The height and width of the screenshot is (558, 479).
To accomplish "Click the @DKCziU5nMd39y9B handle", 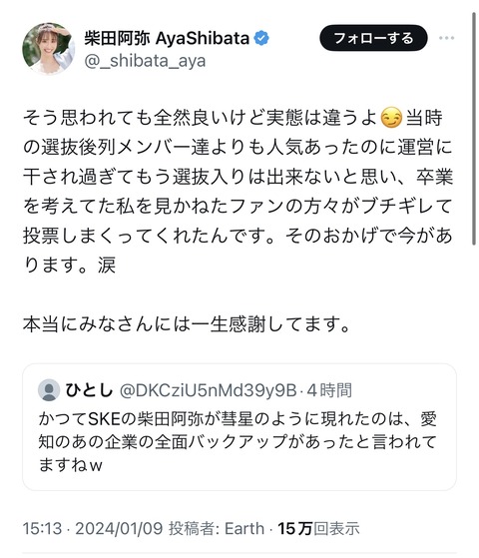I will (208, 390).
